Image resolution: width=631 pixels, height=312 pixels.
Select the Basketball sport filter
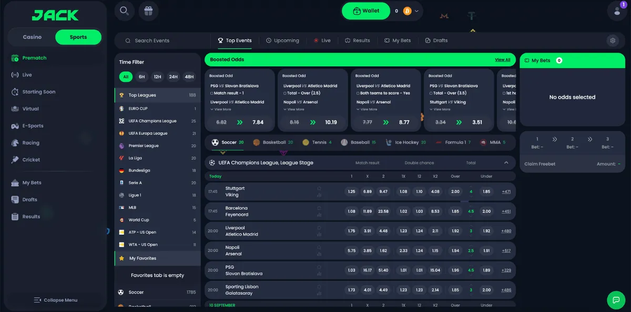coord(272,142)
